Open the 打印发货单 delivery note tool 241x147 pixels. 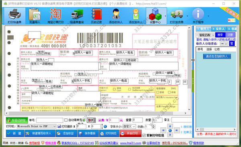[177, 16]
